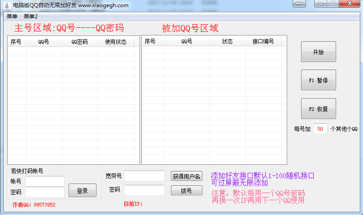Click the 若快打码帐号 group label
This screenshot has width=363, height=215.
tap(27, 171)
